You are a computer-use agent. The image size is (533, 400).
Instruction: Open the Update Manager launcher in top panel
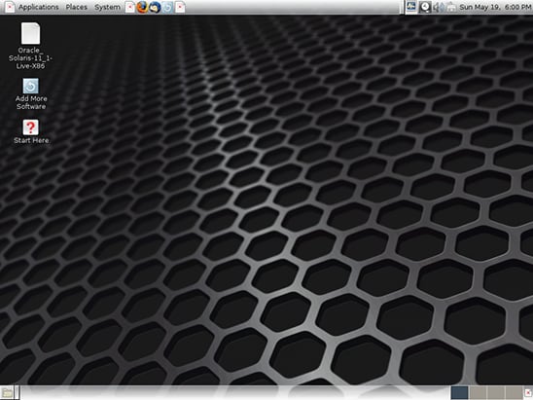click(x=167, y=7)
